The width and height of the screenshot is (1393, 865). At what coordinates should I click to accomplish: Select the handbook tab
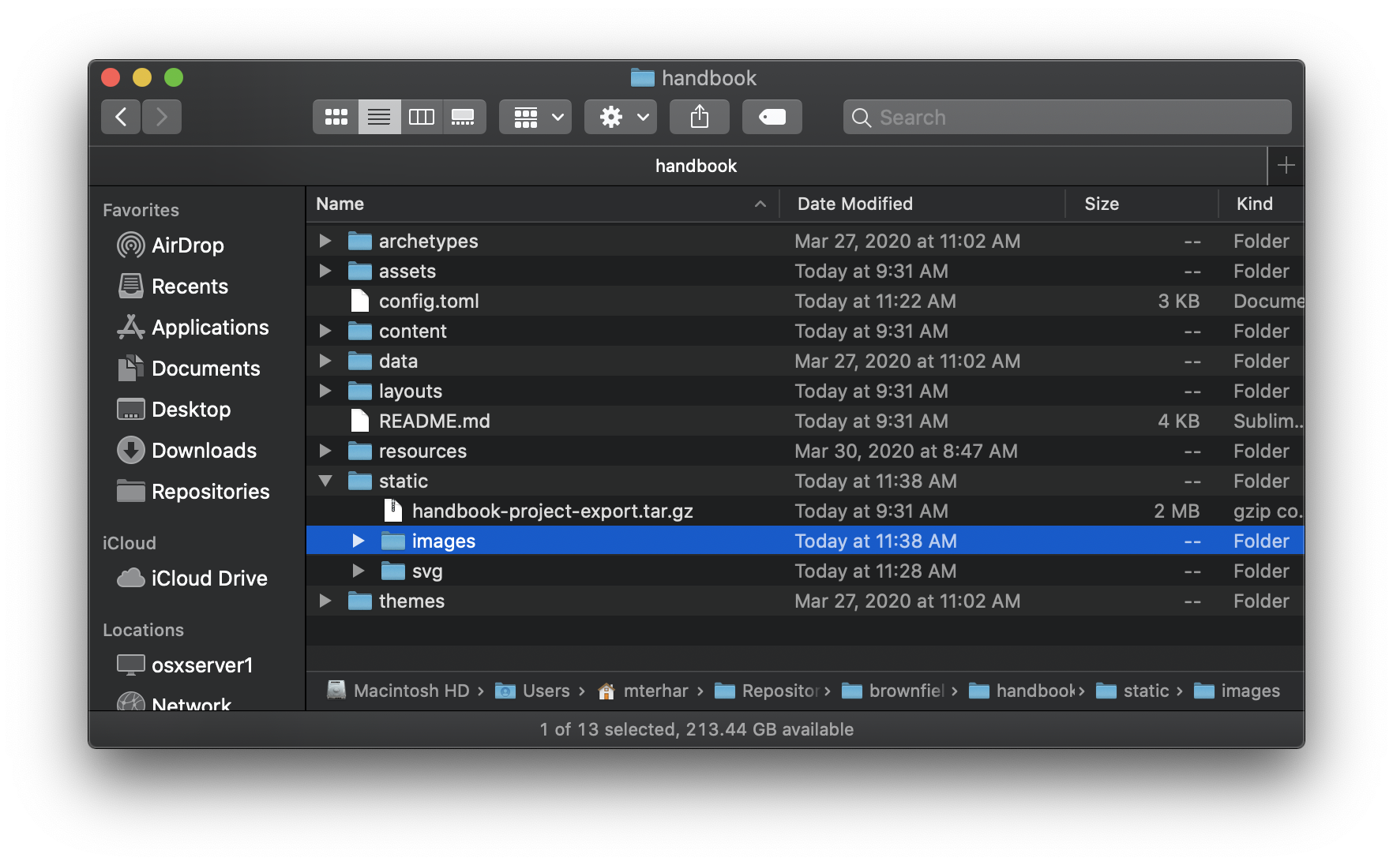point(695,166)
